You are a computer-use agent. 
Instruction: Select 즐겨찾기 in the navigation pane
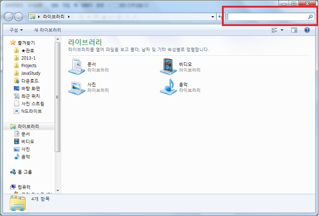pyautogui.click(x=26, y=43)
